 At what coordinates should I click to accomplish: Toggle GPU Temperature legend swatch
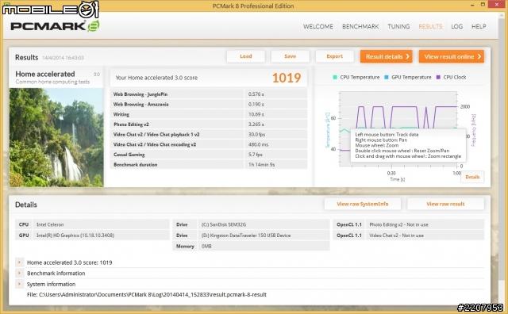click(387, 77)
